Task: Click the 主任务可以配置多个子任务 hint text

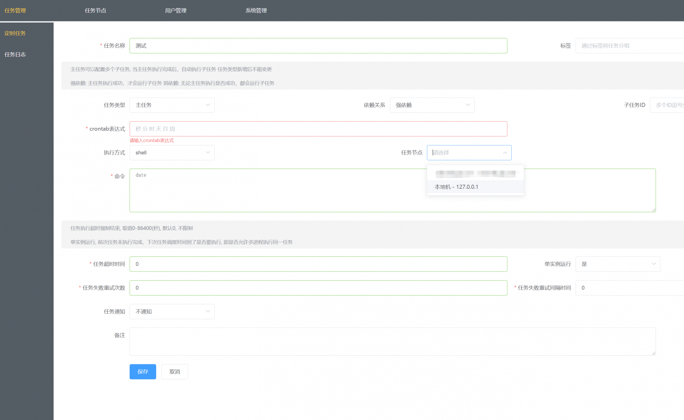Action: 171,69
